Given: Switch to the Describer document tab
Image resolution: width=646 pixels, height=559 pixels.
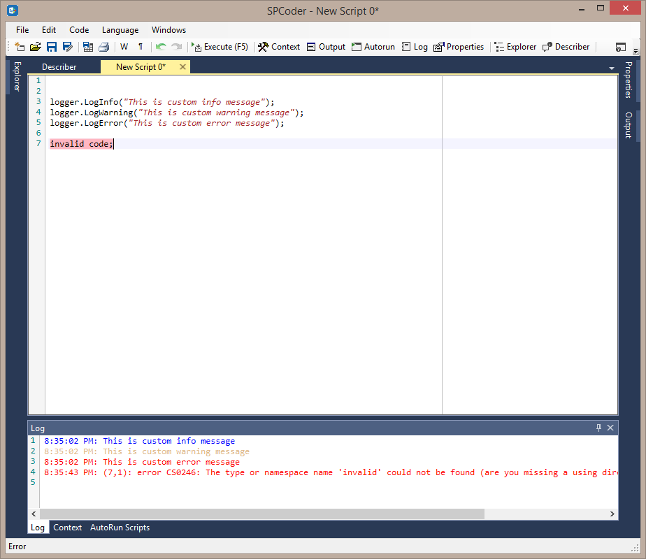Looking at the screenshot, I should (59, 67).
